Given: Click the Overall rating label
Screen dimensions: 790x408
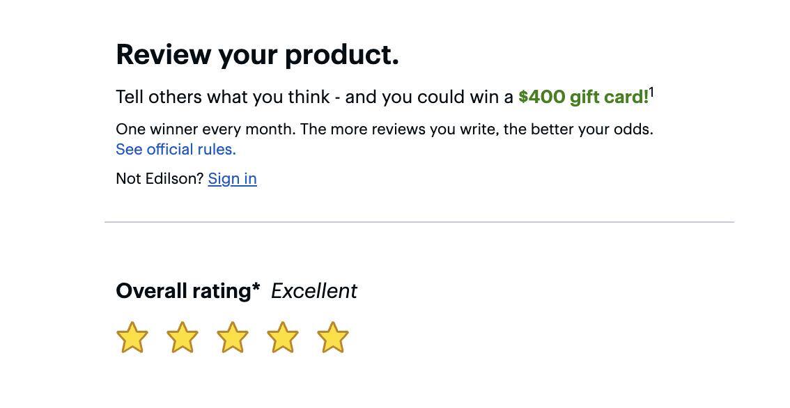Looking at the screenshot, I should (183, 291).
